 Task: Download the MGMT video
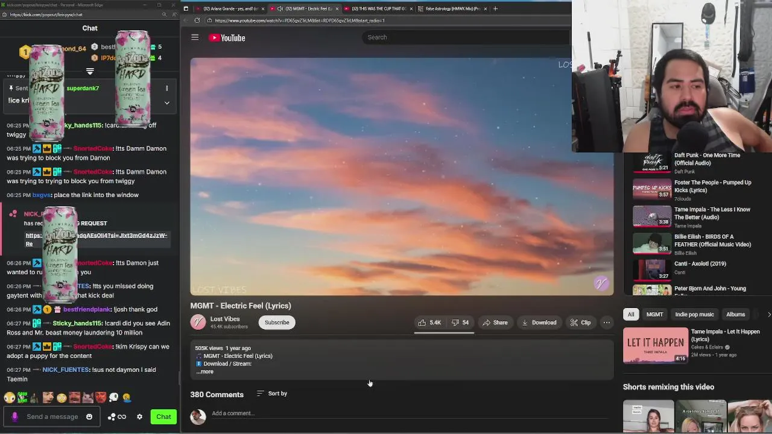point(539,322)
